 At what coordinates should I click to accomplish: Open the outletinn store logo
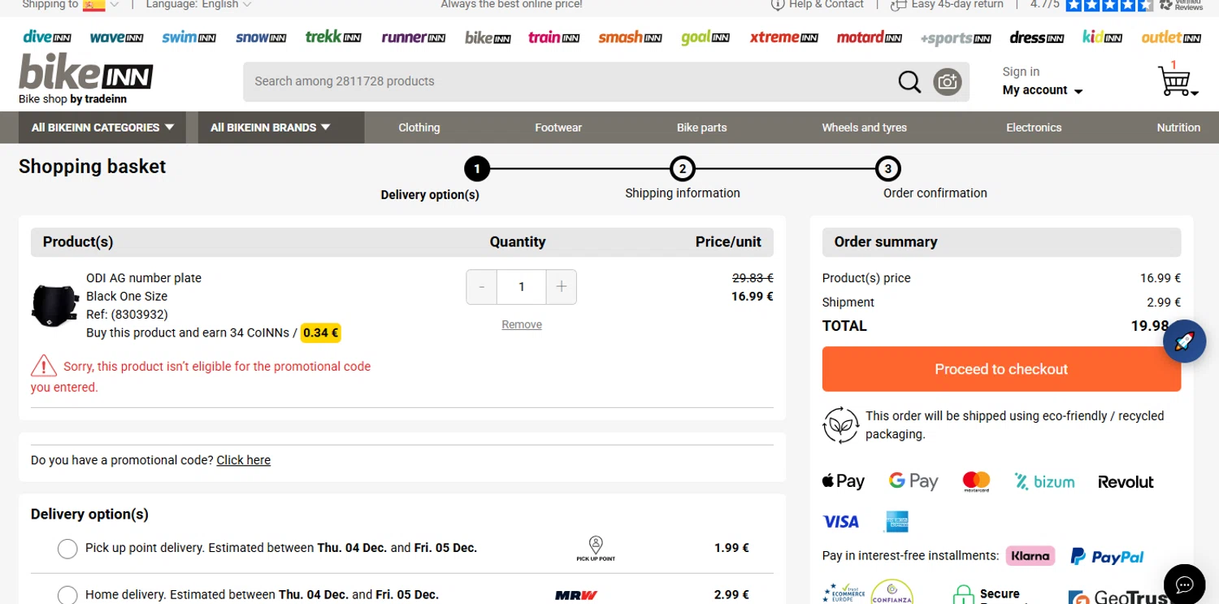1171,37
